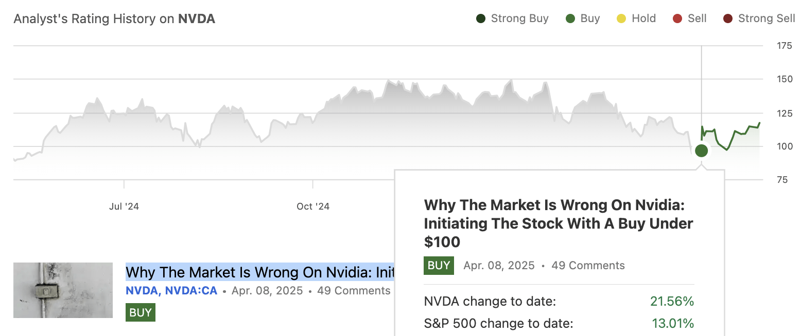The height and width of the screenshot is (336, 801).
Task: Click the red Sell legend dot
Action: click(677, 18)
